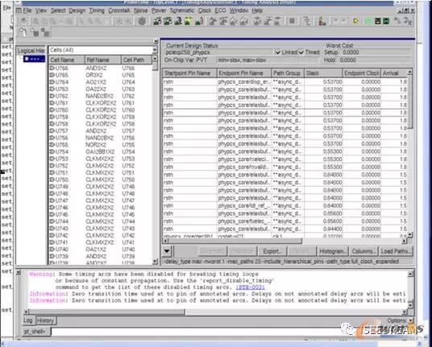
Task: Open the PTE-003 warning link
Action: click(x=250, y=287)
